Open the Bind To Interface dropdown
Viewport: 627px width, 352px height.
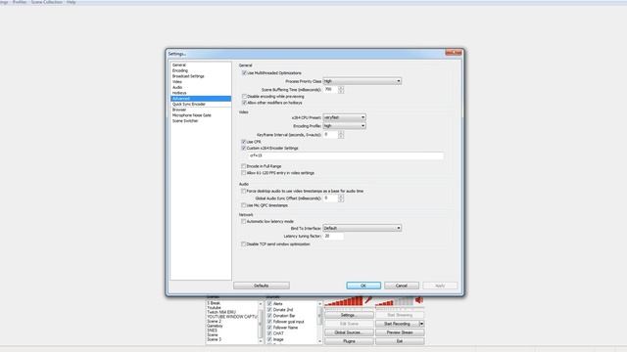pyautogui.click(x=362, y=228)
